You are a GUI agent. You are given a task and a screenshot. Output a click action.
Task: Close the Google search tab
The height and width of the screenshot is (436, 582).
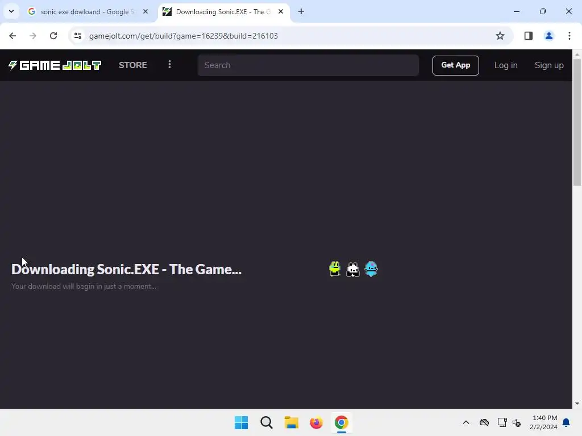(x=145, y=11)
